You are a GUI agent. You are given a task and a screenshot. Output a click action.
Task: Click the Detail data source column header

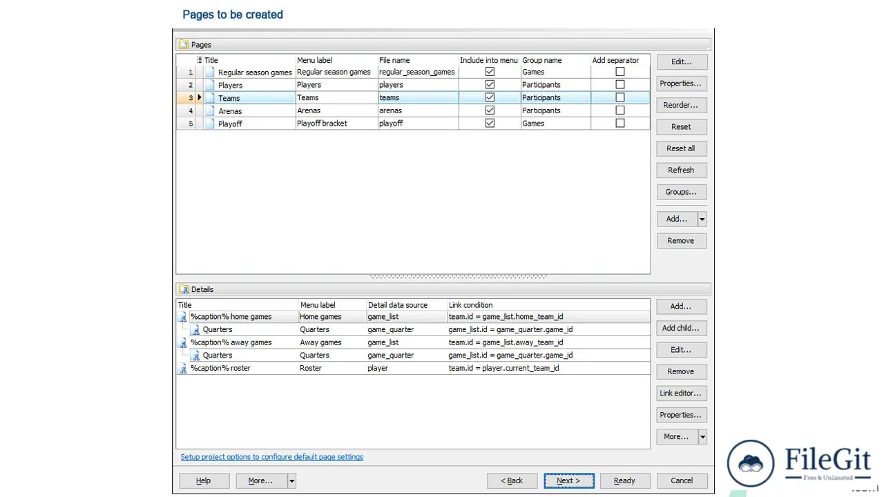click(x=406, y=304)
